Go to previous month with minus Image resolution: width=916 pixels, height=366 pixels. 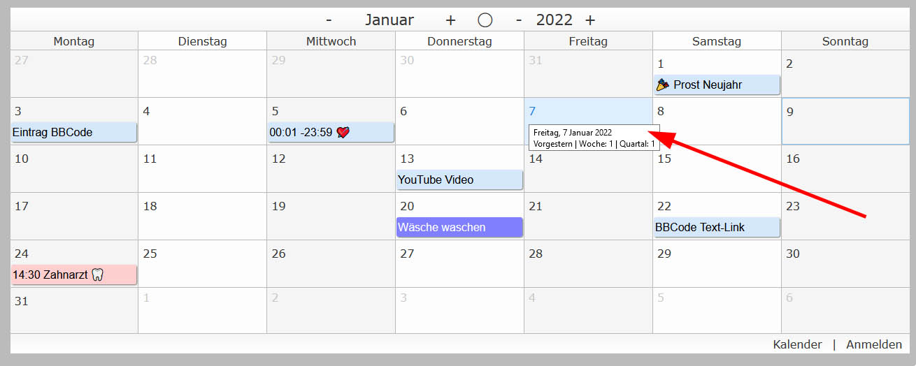point(329,20)
